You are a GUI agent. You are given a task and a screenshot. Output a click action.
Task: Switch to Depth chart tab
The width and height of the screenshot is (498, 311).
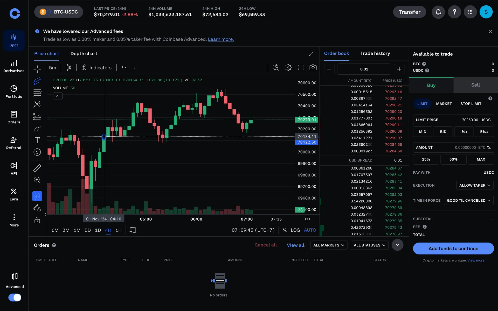pos(84,54)
